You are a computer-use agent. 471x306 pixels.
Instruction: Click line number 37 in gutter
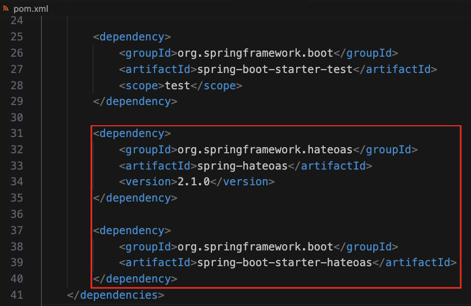[17, 231]
